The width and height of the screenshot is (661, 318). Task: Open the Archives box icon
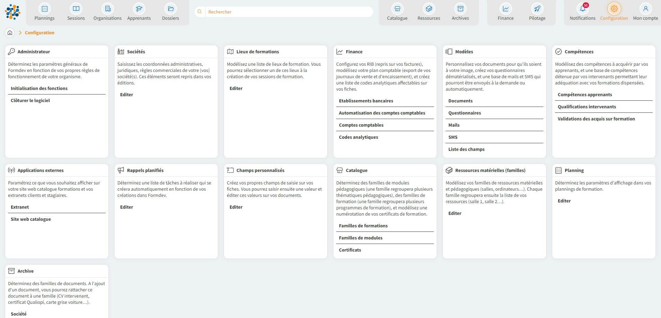(x=460, y=9)
